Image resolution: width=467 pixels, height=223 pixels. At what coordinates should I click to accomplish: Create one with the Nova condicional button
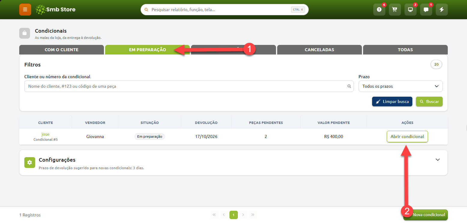[x=426, y=215]
